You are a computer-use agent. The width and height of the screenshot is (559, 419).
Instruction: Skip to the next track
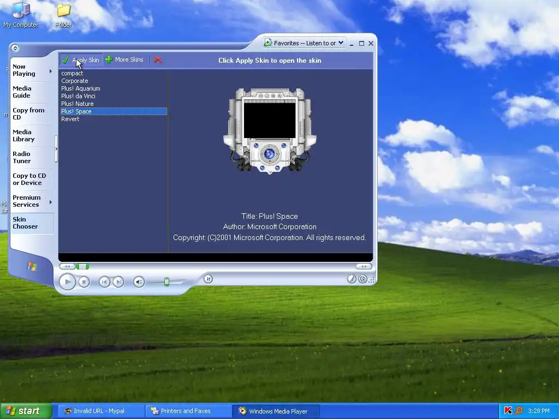[x=118, y=282]
